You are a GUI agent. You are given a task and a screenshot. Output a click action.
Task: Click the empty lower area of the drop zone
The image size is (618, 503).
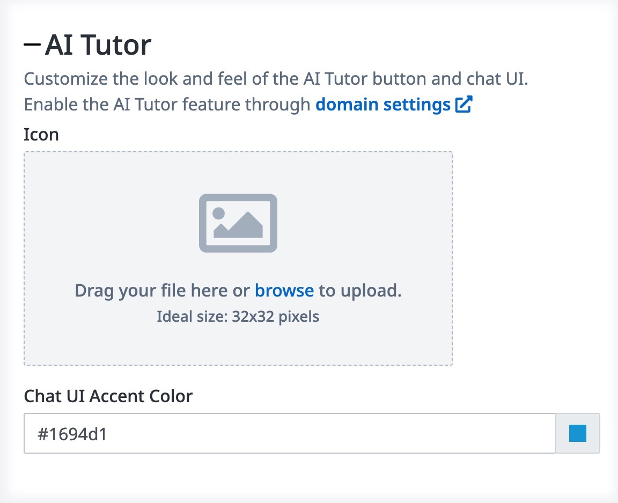pyautogui.click(x=238, y=346)
